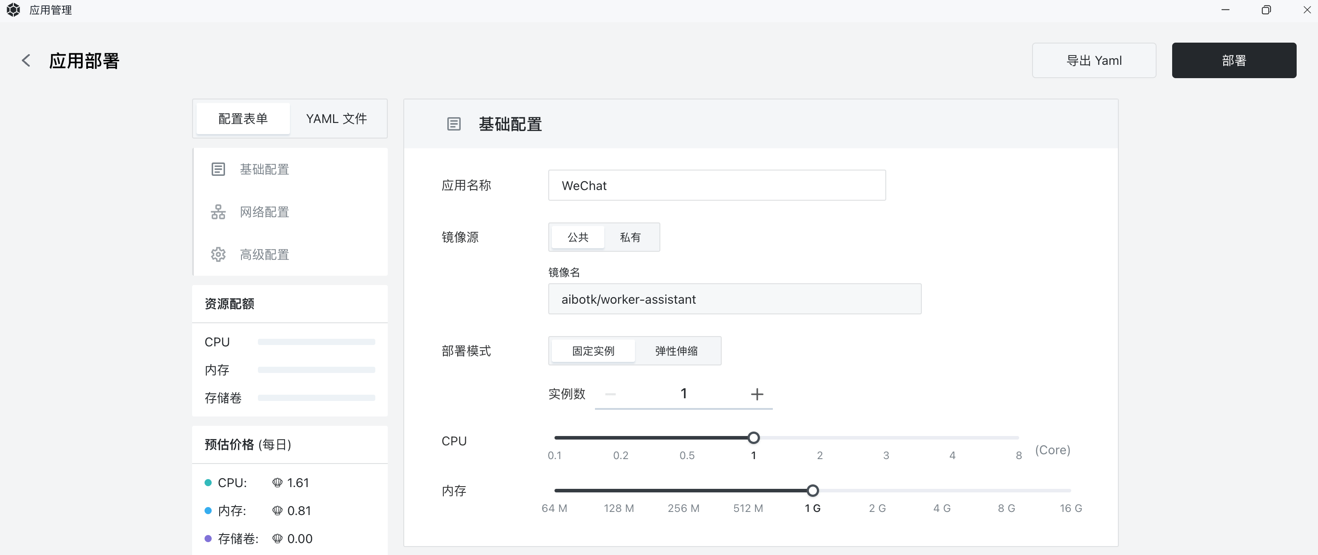Select 私有 image source
Screen dimensions: 1318x555
[631, 237]
